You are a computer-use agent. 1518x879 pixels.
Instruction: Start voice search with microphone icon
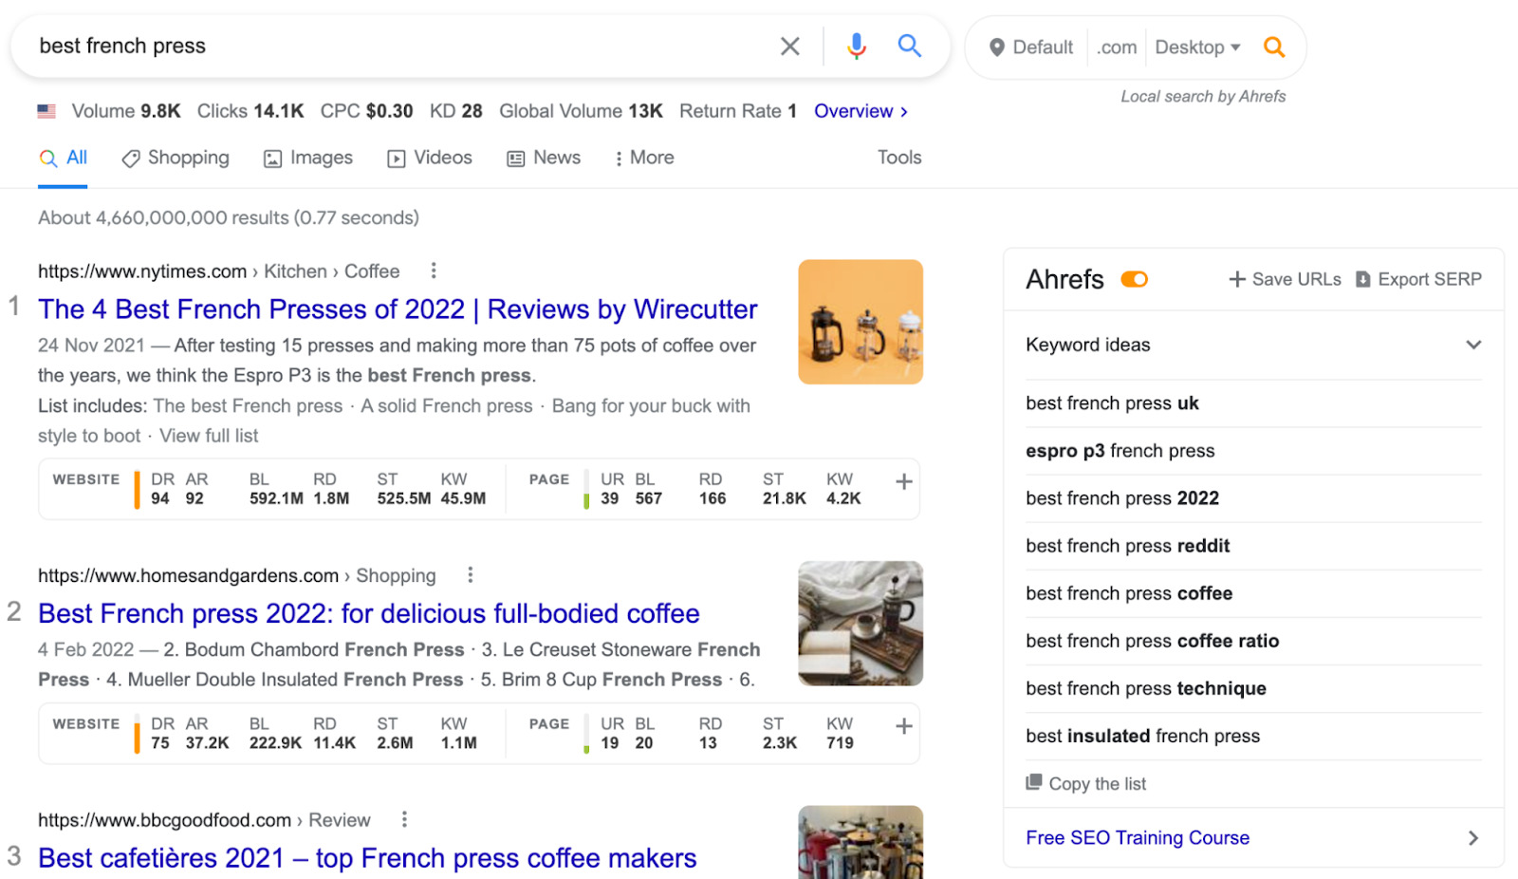point(856,46)
